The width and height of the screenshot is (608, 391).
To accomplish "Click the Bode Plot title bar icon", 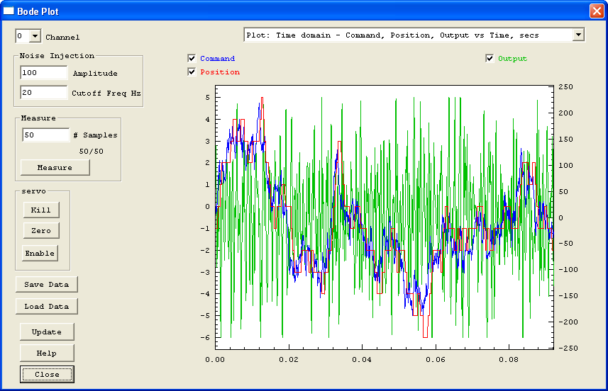I will [9, 11].
